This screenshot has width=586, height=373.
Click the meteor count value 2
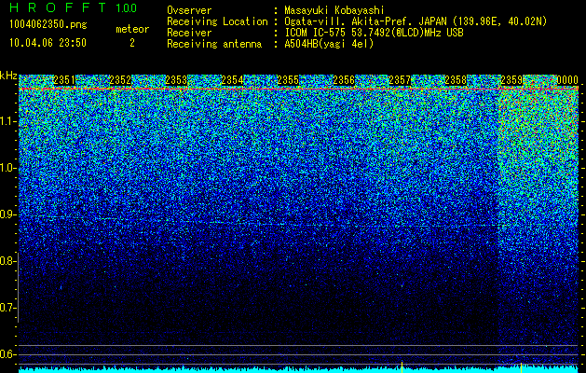(132, 43)
